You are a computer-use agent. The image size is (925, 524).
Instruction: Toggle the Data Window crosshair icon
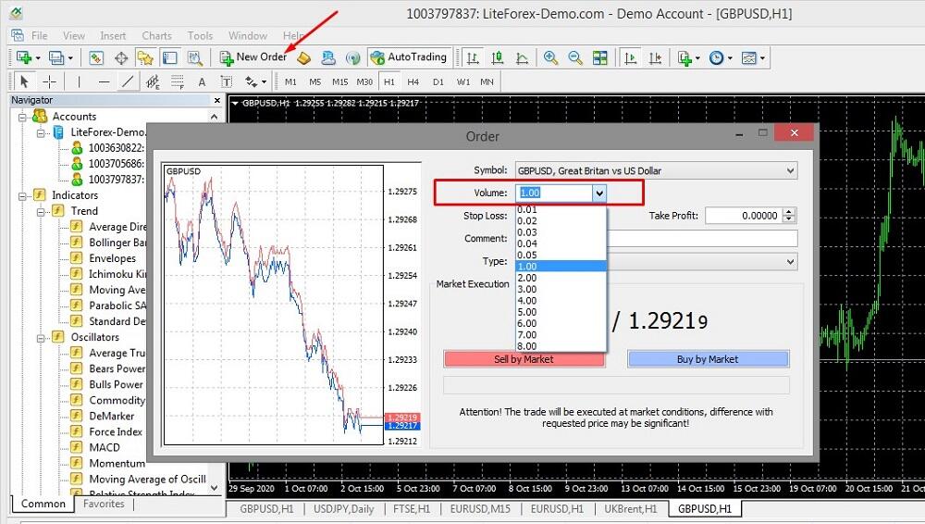[x=121, y=57]
